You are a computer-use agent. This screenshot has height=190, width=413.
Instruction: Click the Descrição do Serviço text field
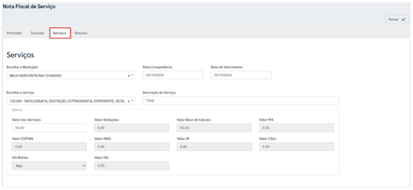[x=241, y=101]
